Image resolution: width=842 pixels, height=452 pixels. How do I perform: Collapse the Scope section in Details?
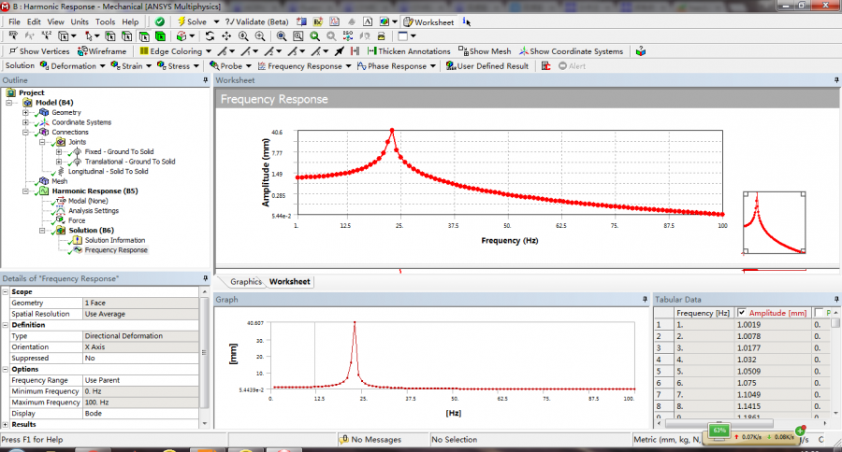pos(6,292)
